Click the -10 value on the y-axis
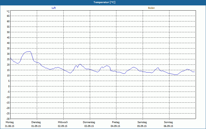The image size is (206, 129). 8,97
